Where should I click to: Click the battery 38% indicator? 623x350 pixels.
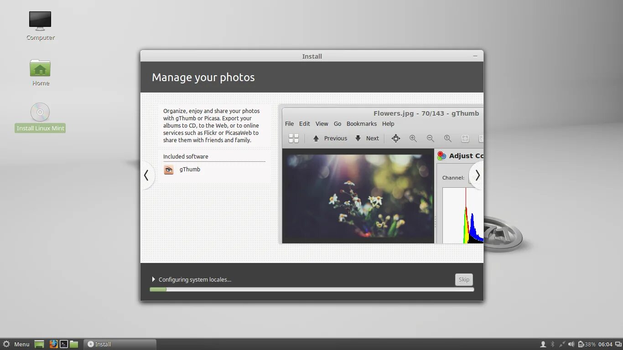(x=587, y=344)
